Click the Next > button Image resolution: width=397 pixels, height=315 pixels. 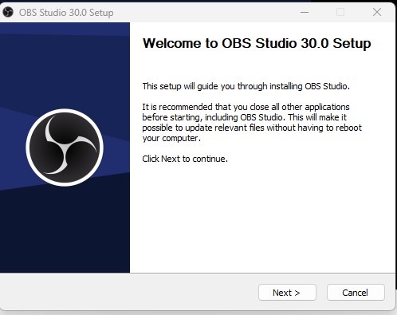[287, 293]
